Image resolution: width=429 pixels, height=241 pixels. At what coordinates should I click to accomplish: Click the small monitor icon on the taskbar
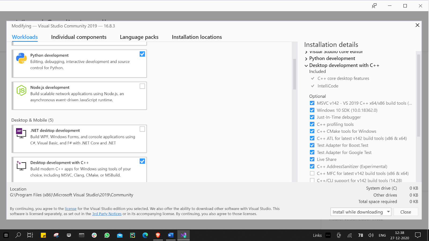(x=69, y=235)
